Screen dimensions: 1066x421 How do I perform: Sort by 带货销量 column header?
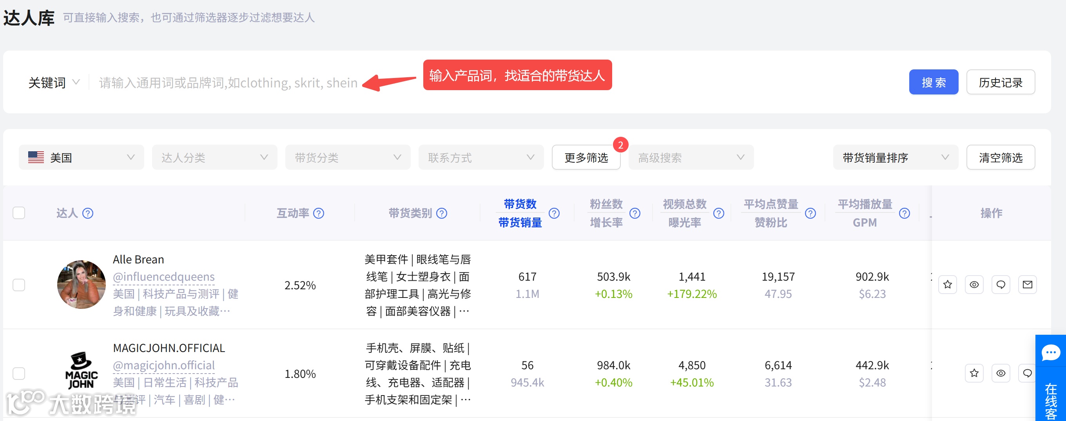click(520, 223)
